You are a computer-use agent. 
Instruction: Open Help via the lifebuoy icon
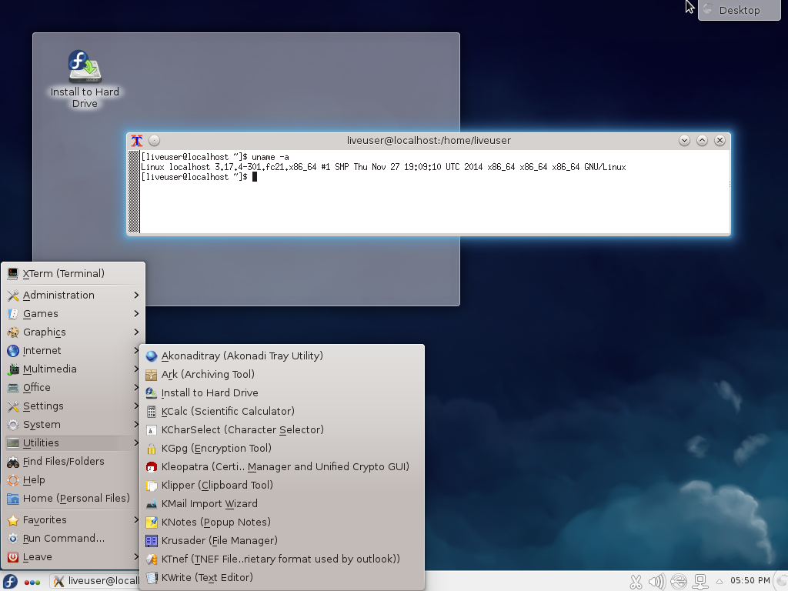(x=13, y=480)
